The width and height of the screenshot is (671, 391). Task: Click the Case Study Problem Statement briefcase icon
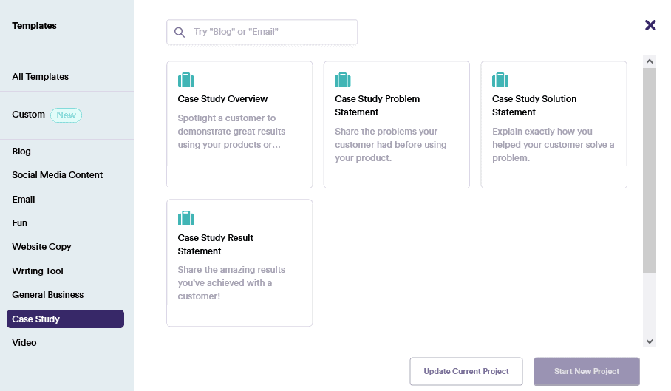coord(343,80)
